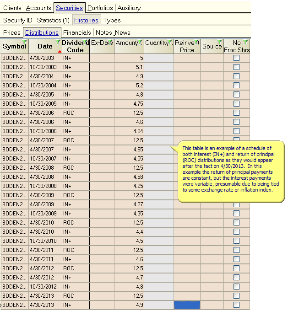This screenshot has height=311, width=288.
Task: Click the filter icon in Date column header
Action: pos(58,42)
